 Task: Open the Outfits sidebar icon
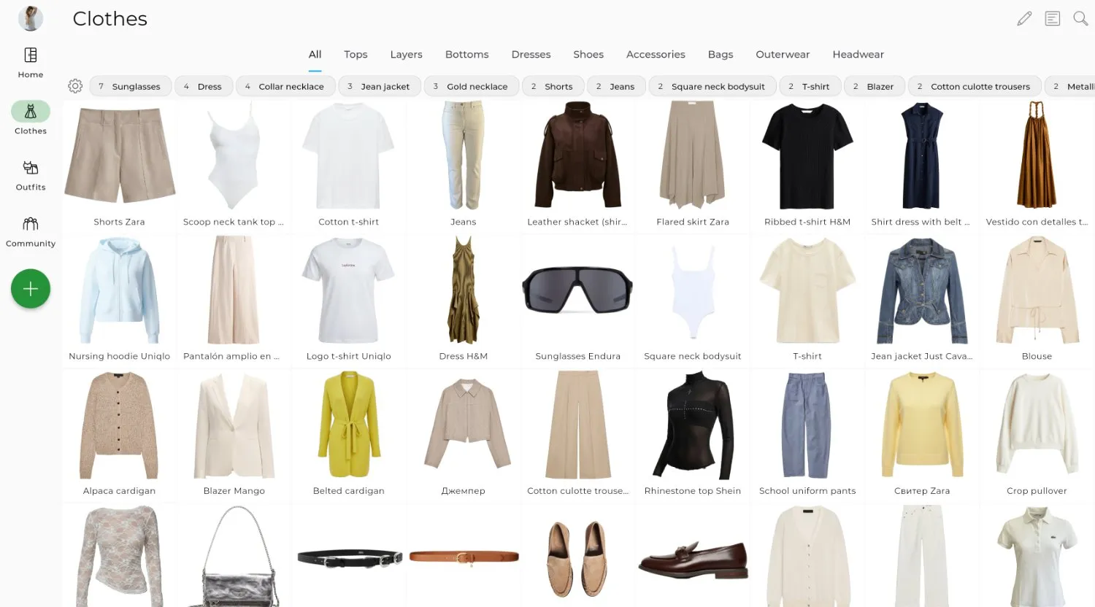[31, 168]
